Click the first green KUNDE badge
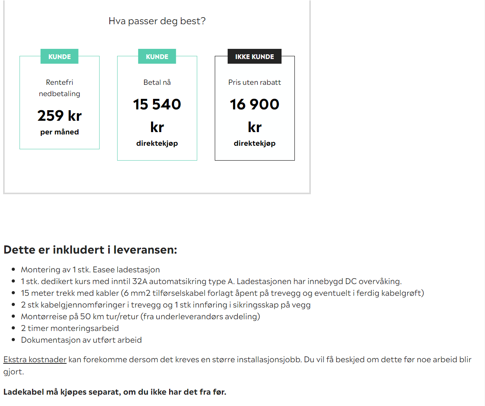485x406 pixels. [x=59, y=56]
